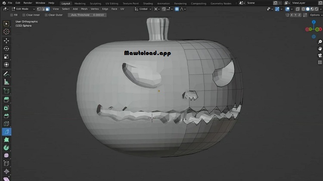
Task: Open the Render menu
Action: click(x=28, y=3)
